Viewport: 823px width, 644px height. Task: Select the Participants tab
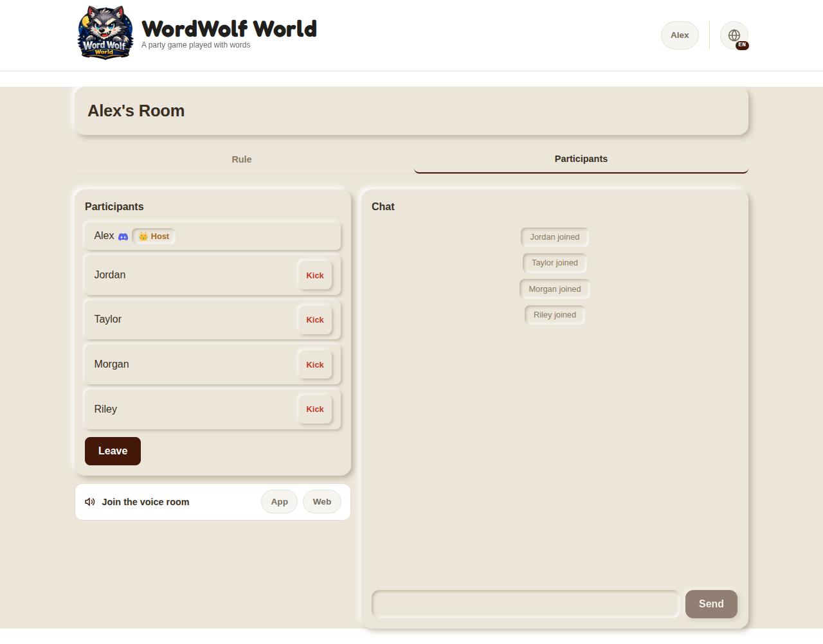[581, 159]
